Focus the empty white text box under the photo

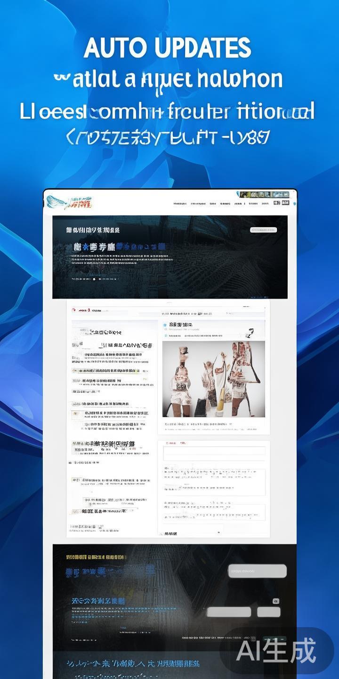(x=214, y=454)
